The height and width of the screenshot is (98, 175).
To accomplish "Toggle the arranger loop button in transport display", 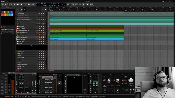I will tap(62, 5).
